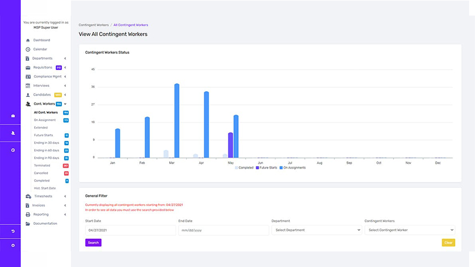Screen dimensions: 475x267
Task: Click the Calendar clock icon
Action: pyautogui.click(x=28, y=50)
